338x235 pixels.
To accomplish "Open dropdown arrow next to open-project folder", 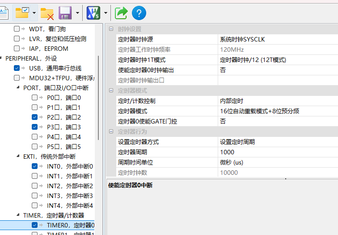I will tap(34, 13).
